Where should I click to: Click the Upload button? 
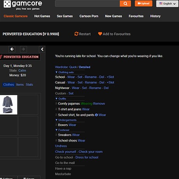pyautogui.click(x=144, y=4)
